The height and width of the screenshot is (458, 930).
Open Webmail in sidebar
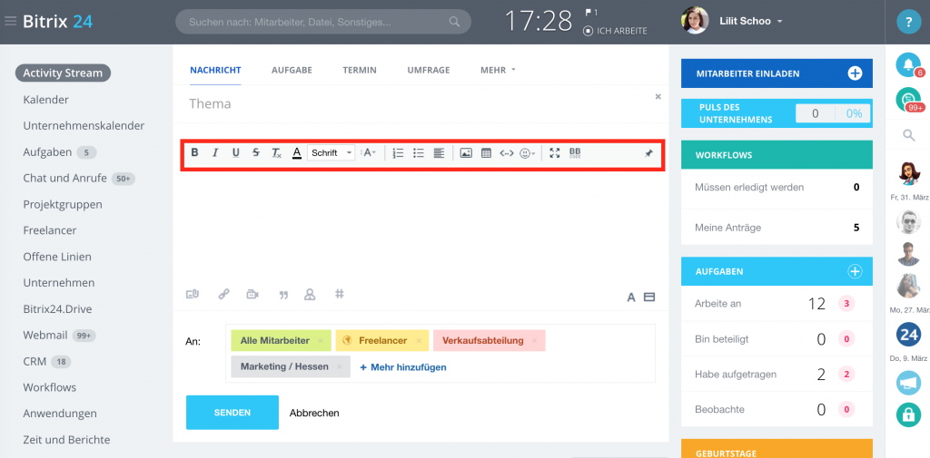pyautogui.click(x=45, y=336)
